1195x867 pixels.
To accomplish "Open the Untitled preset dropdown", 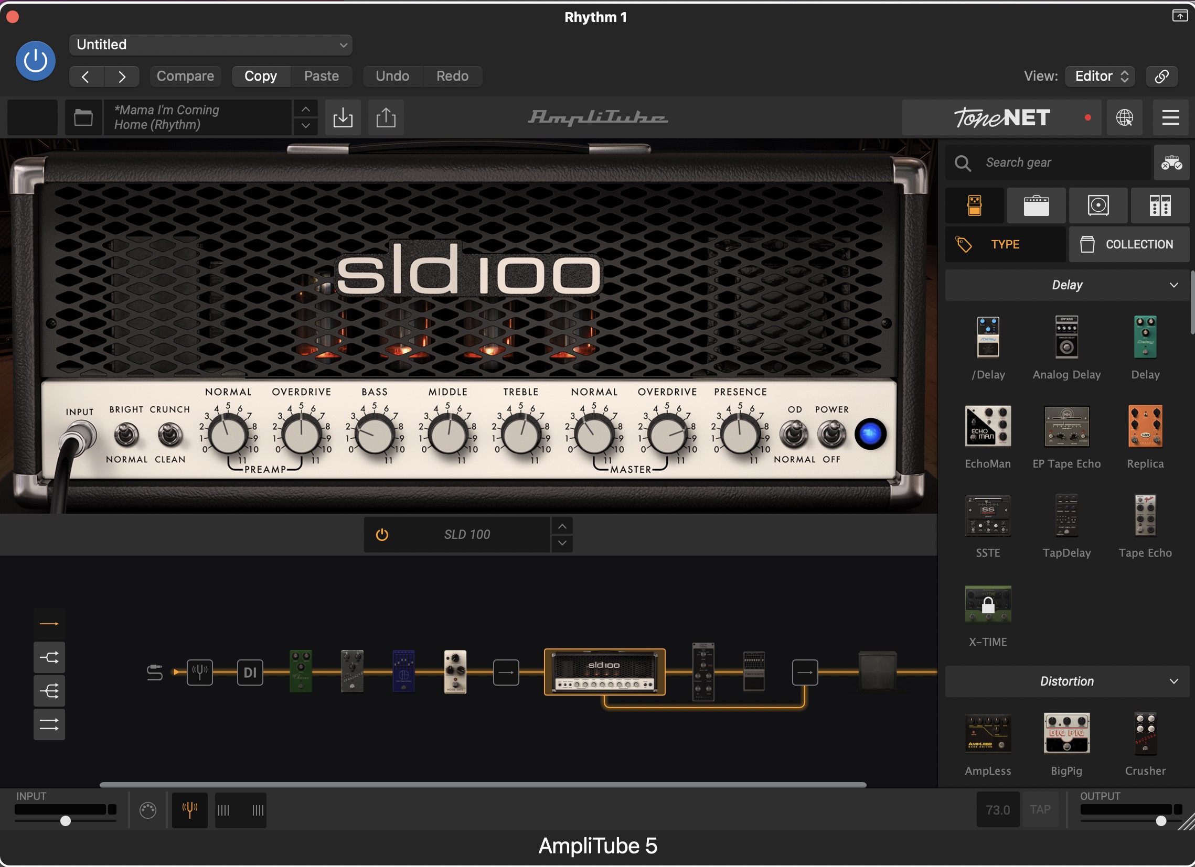I will pos(210,45).
